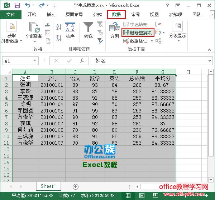Click Remove Duplicates (删除重复项)

click(x=138, y=32)
